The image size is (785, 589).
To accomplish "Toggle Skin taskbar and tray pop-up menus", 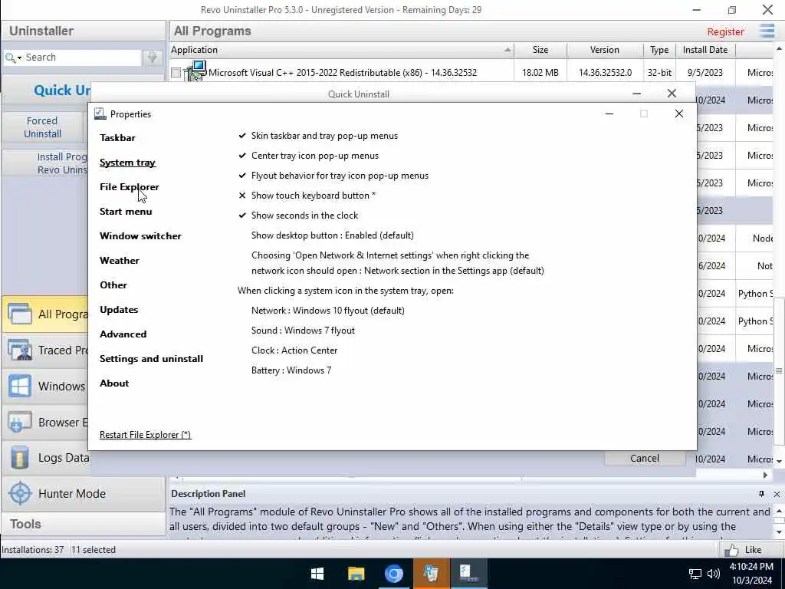I will (x=324, y=136).
